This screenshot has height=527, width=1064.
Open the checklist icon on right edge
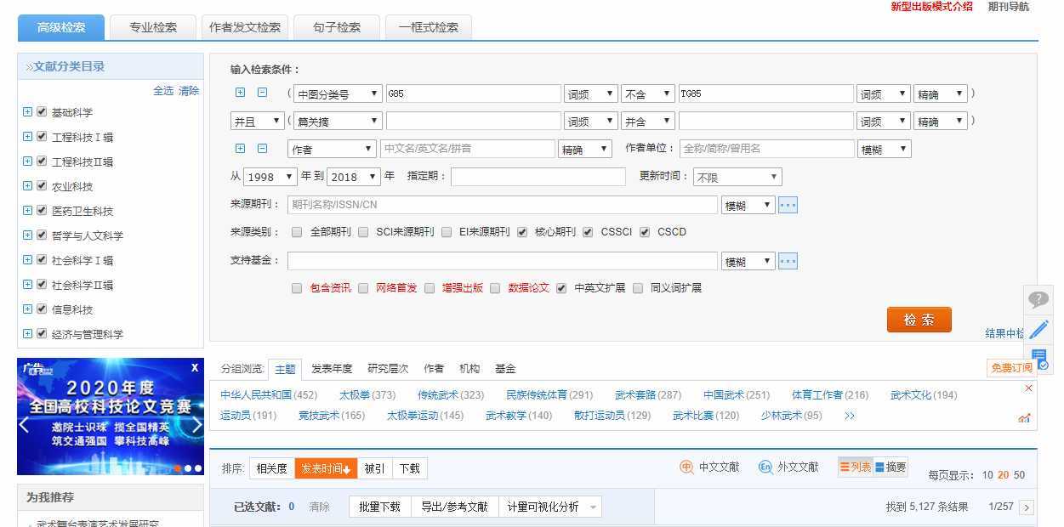click(1038, 360)
